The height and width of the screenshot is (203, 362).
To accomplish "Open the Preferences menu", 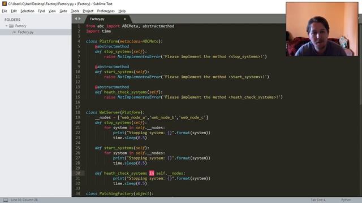I will click(x=106, y=11).
